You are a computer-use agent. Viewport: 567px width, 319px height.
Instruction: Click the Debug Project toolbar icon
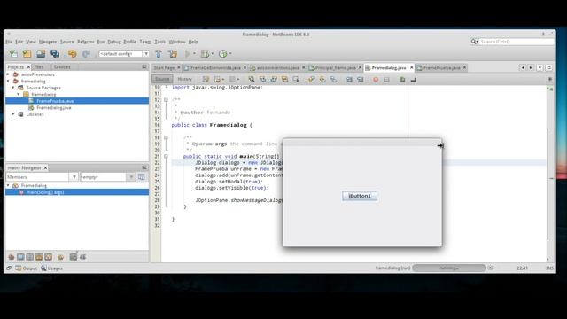205,54
